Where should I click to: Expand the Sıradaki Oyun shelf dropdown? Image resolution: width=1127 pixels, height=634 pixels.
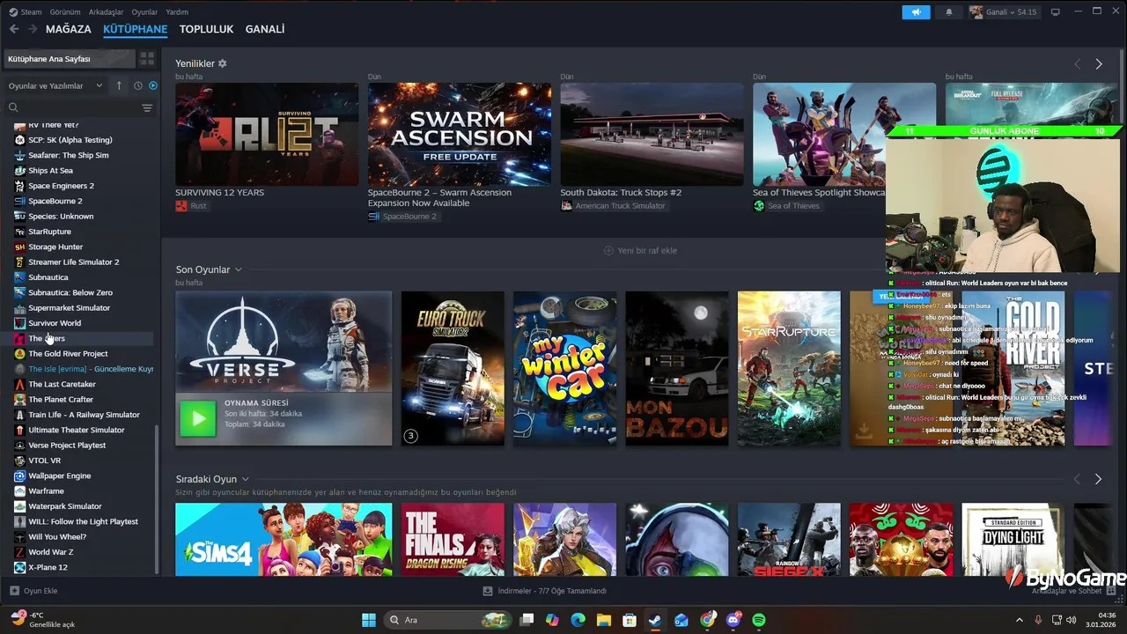point(245,479)
